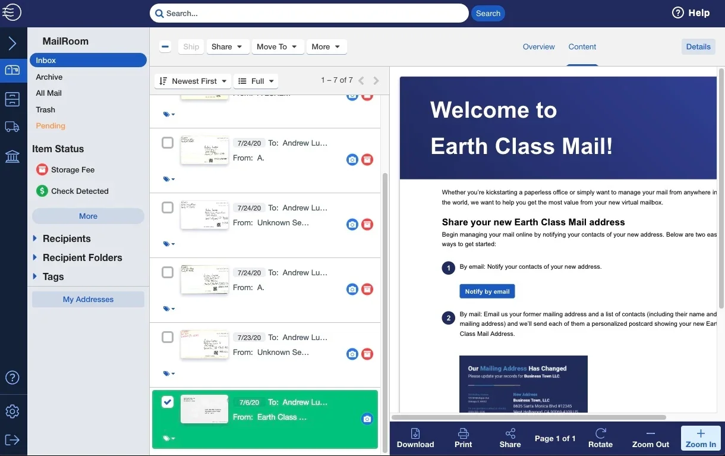This screenshot has height=456, width=725.
Task: Click the Help icon at top right
Action: click(678, 12)
